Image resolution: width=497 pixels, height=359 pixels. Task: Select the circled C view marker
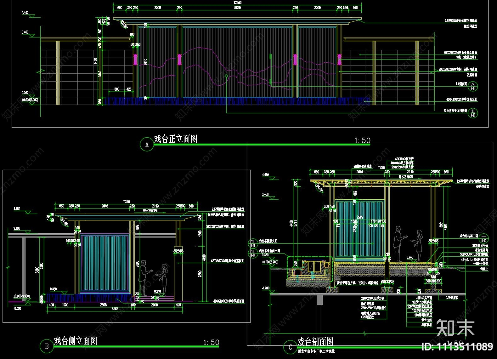(x=290, y=347)
